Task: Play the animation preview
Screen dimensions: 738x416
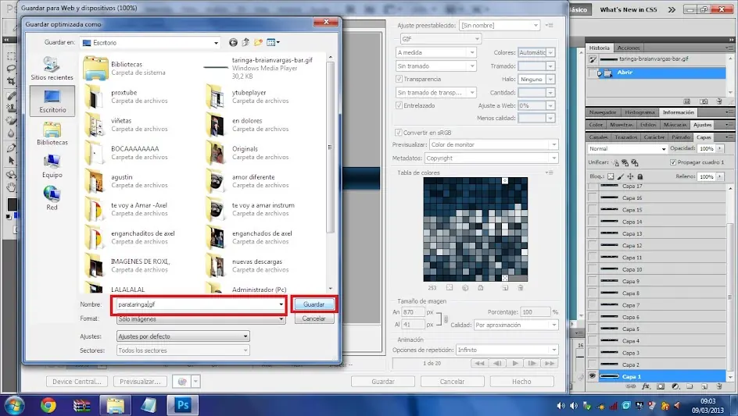Action: pyautogui.click(x=515, y=364)
